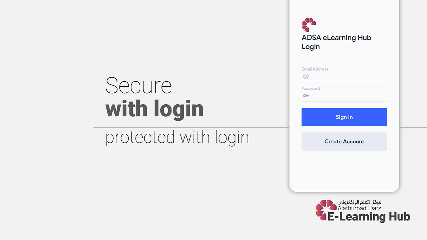Click the horizontal divider line under 'with login'
The image size is (427, 240).
[191, 127]
